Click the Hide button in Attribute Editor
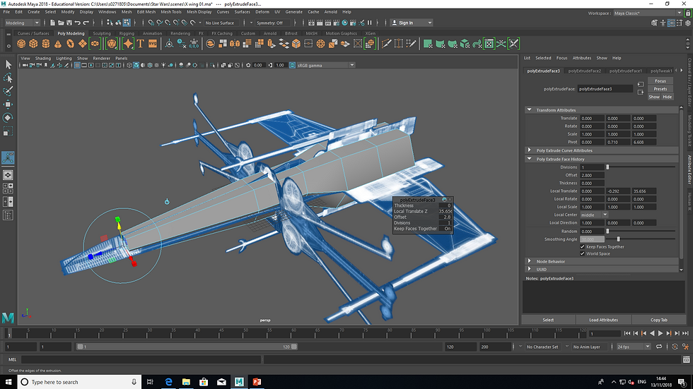Viewport: 693px width, 389px height. point(667,97)
